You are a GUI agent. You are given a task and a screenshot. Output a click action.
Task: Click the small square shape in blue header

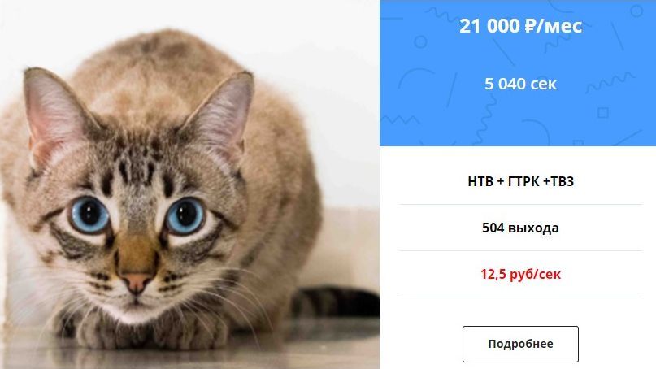coord(603,113)
